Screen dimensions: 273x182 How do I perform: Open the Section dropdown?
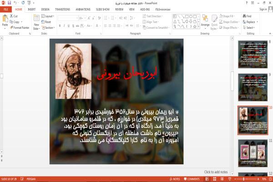[x=48, y=28]
